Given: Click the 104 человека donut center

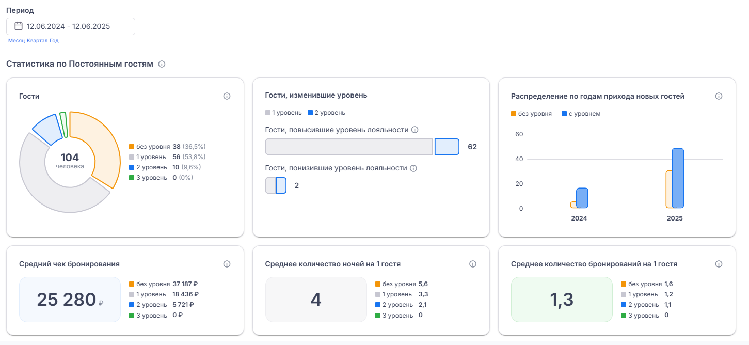Looking at the screenshot, I should 70,161.
